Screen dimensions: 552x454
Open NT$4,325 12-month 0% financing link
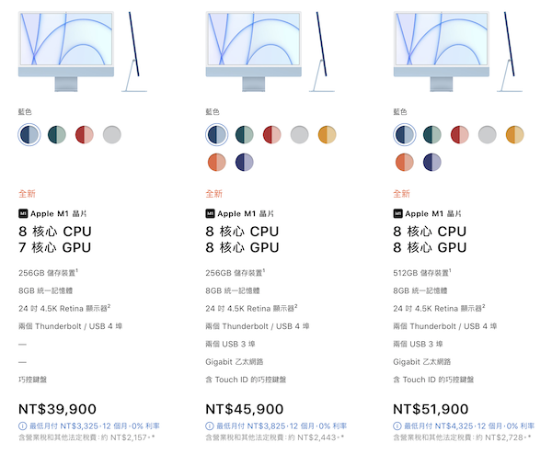point(469,426)
